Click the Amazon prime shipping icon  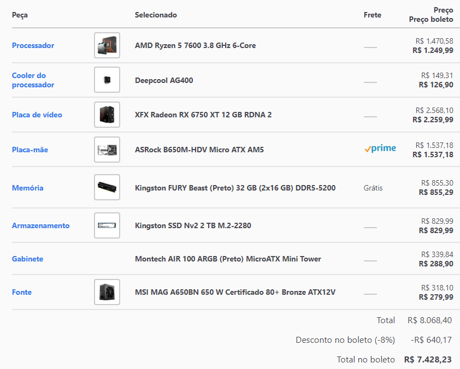click(380, 148)
